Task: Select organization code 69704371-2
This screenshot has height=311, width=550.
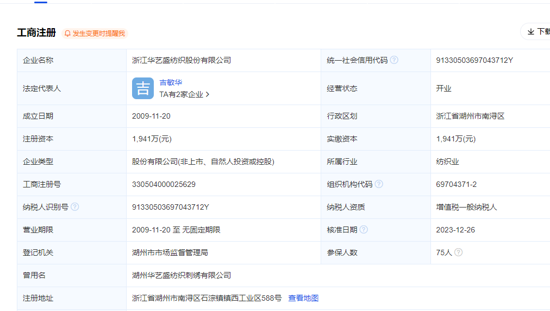Action: point(457,184)
